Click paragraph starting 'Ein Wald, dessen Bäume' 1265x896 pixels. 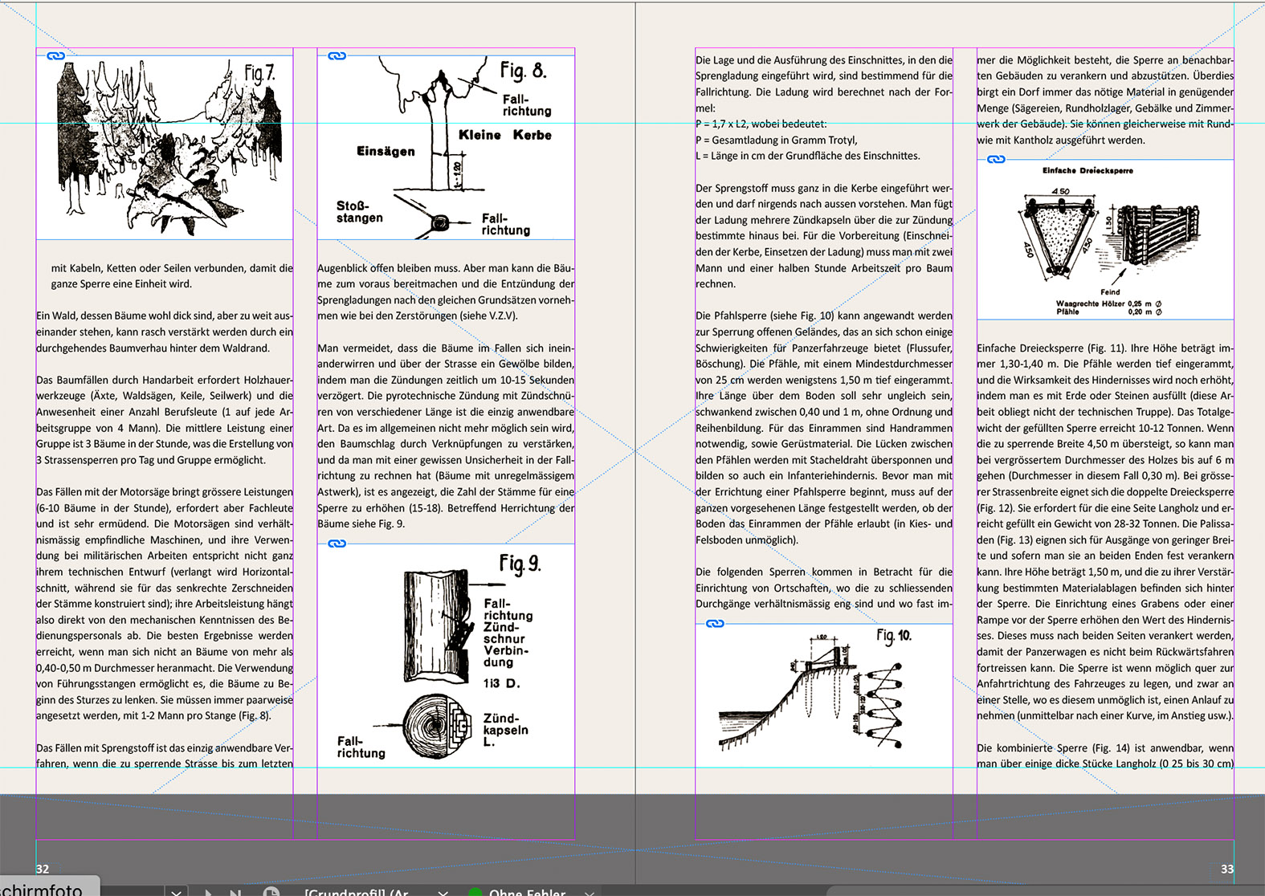tap(165, 332)
